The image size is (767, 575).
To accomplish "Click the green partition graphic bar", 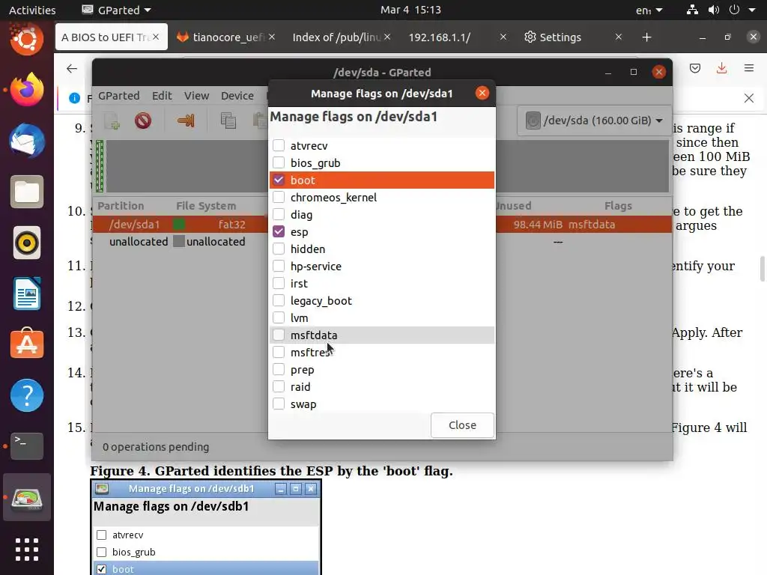I will [100, 166].
